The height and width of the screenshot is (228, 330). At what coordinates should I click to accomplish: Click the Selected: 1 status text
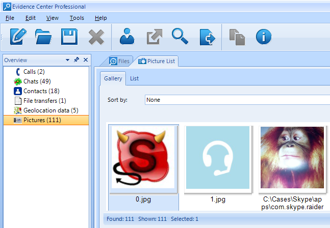tap(185, 219)
